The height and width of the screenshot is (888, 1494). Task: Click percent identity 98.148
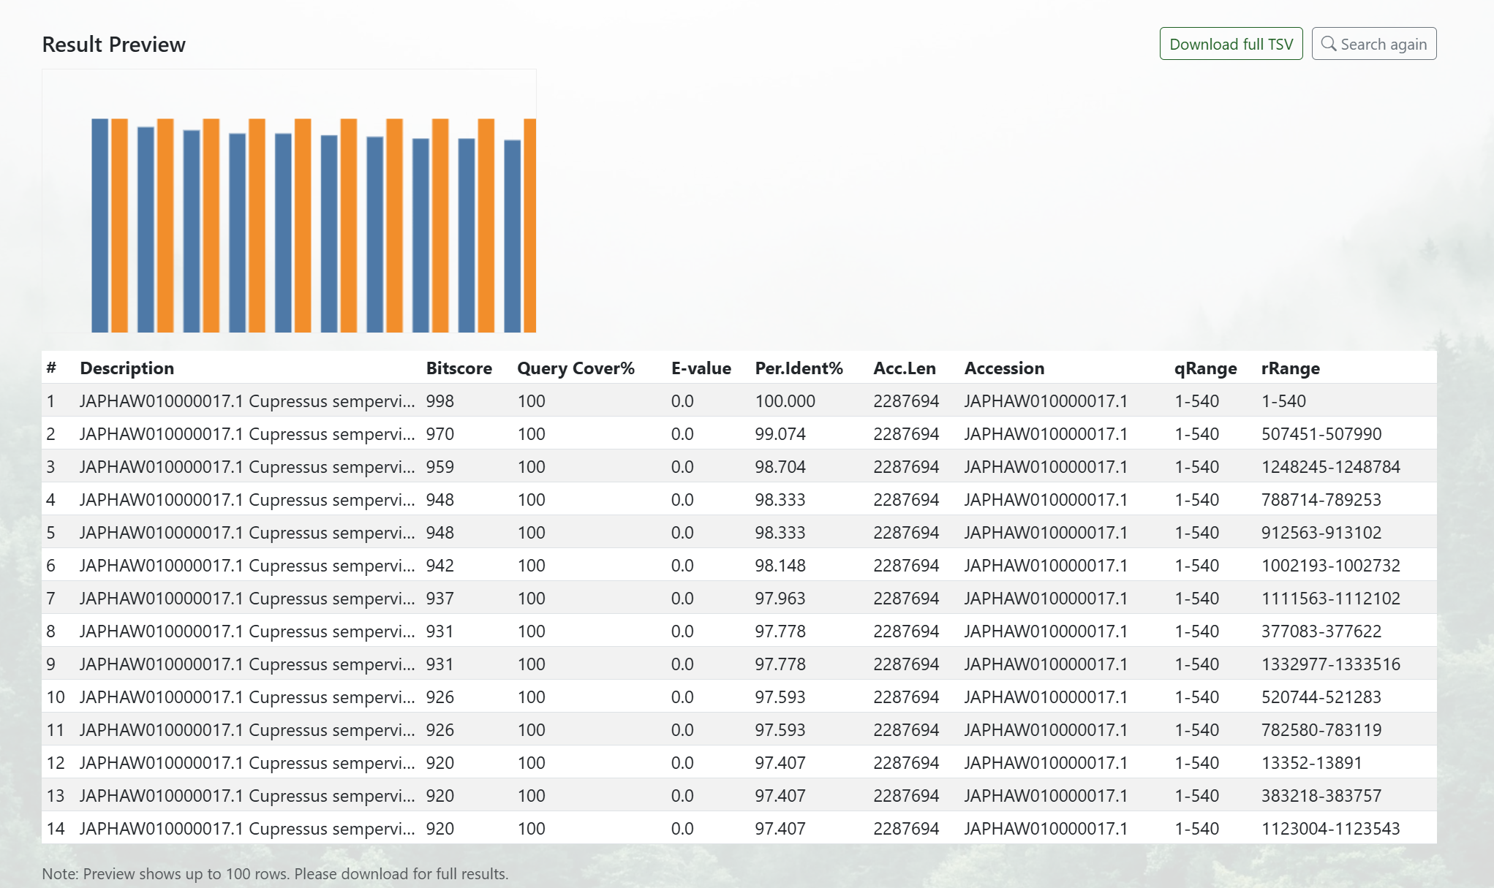pyautogui.click(x=780, y=566)
